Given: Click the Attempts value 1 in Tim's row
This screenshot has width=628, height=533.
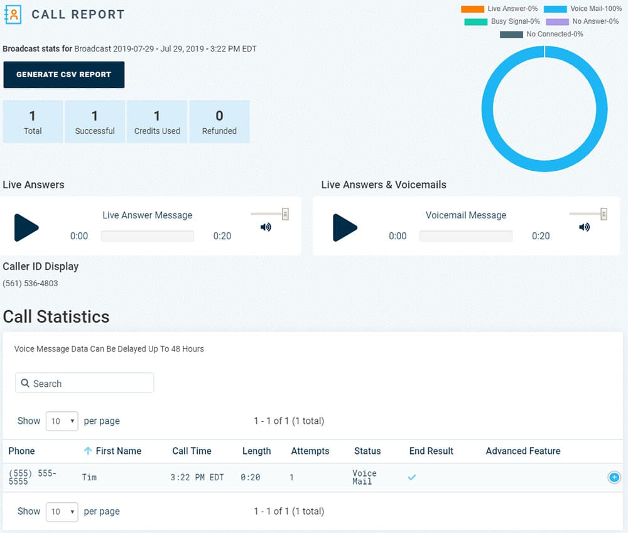Looking at the screenshot, I should (x=291, y=477).
